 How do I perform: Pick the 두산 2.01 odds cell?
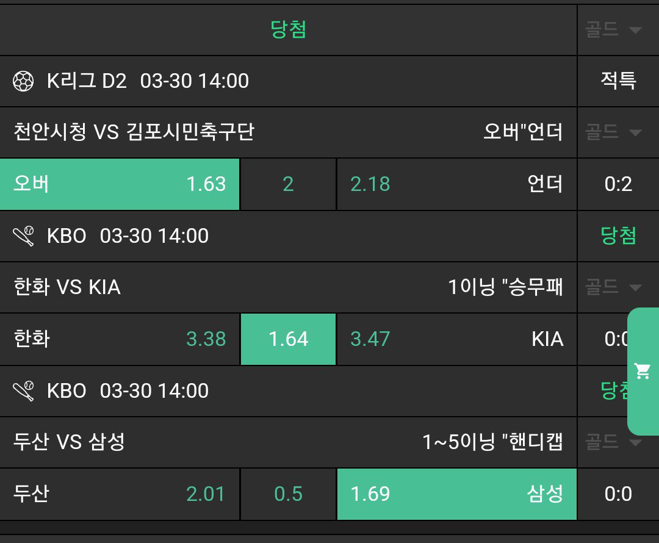point(120,494)
